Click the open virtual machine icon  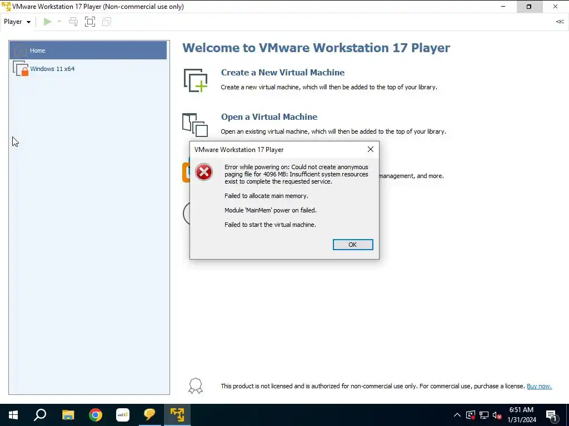(x=195, y=125)
